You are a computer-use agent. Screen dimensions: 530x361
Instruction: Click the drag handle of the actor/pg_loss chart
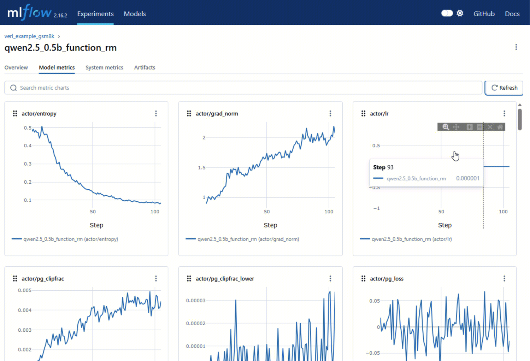[363, 278]
